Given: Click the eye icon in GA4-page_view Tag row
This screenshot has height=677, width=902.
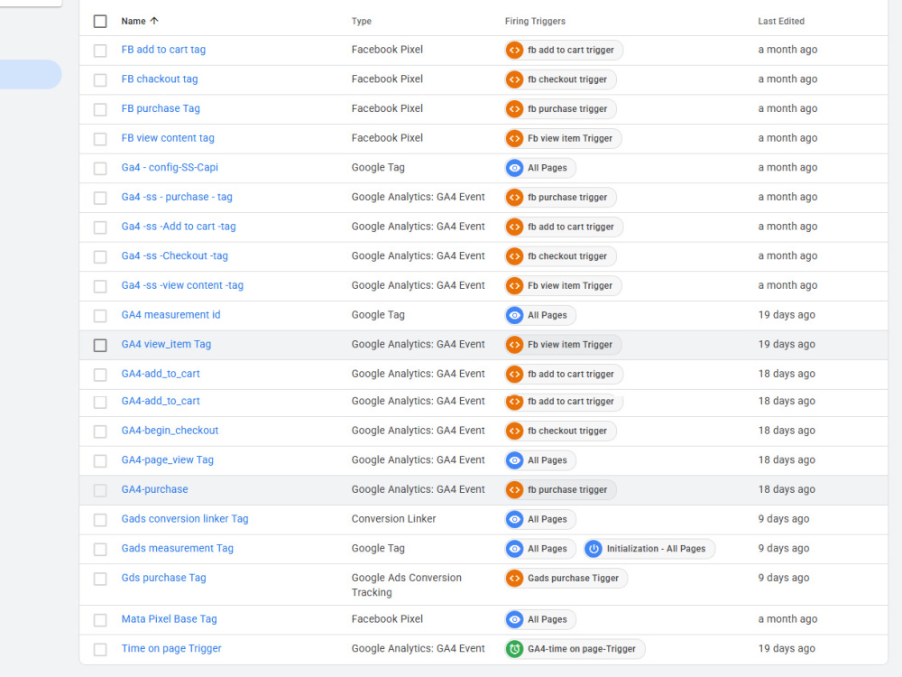Looking at the screenshot, I should tap(514, 460).
